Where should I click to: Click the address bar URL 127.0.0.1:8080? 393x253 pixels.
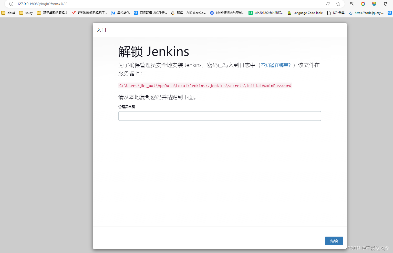point(42,4)
